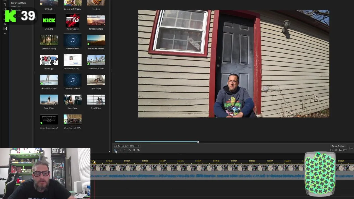Select the Mountainbiker.mp4 clip
This screenshot has height=199, width=354.
click(x=96, y=40)
